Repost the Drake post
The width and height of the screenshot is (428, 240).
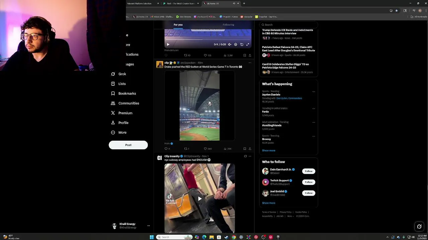click(187, 149)
